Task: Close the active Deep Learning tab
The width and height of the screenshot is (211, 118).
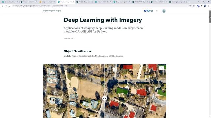Action: point(74,2)
